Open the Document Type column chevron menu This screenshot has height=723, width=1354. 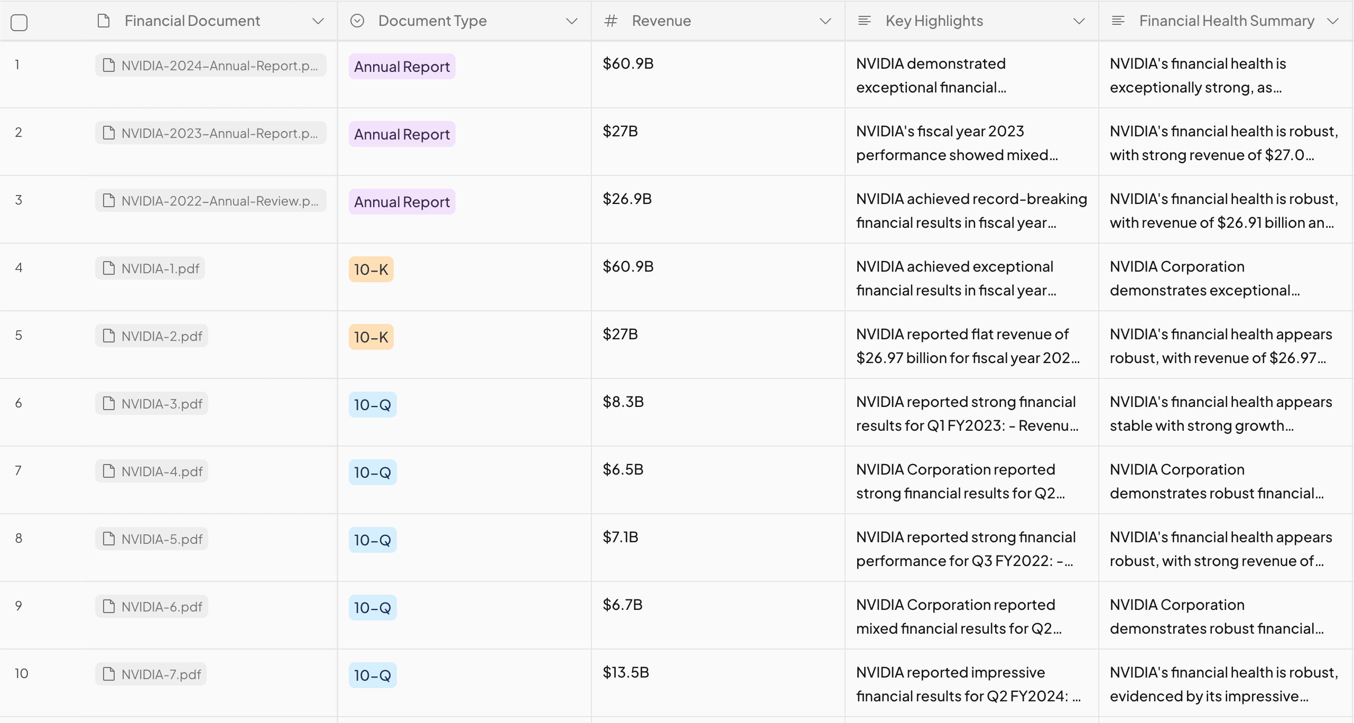571,21
